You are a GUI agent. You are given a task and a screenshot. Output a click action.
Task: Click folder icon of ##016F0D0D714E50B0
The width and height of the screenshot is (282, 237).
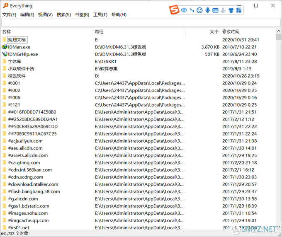click(5, 112)
